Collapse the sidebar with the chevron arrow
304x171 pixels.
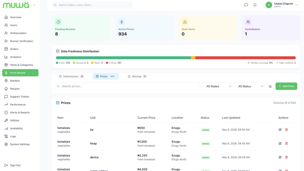[34, 5]
